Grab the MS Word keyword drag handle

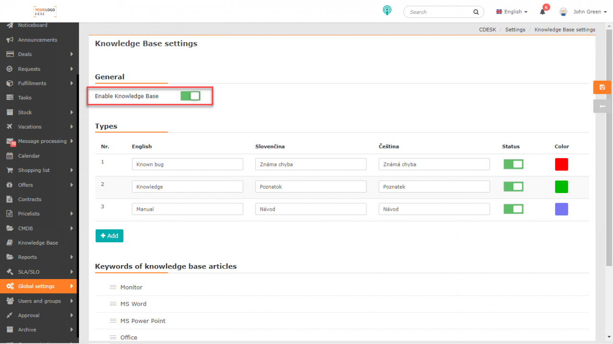[x=113, y=304]
